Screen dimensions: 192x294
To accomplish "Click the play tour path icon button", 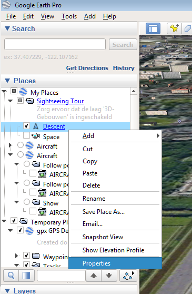I will pyautogui.click(x=128, y=276).
